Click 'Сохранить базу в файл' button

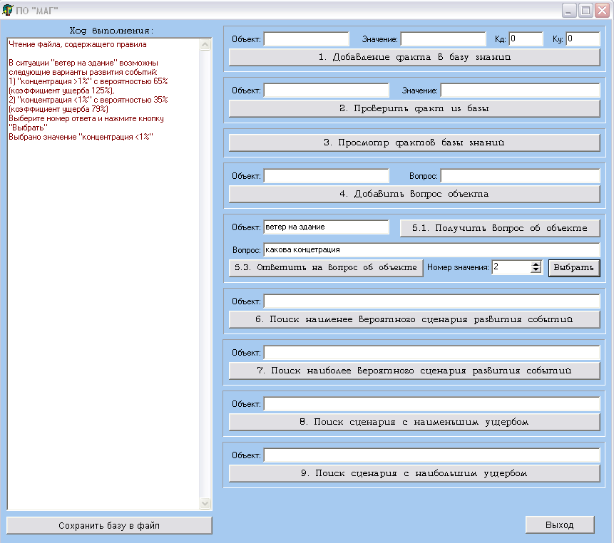(109, 525)
